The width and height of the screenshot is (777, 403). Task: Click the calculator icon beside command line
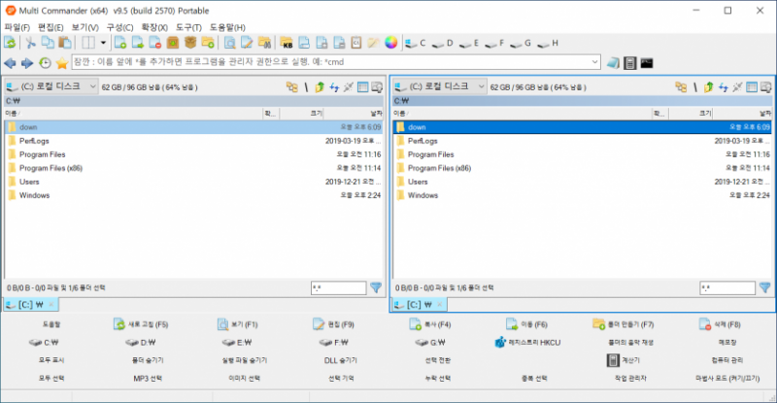tap(629, 63)
